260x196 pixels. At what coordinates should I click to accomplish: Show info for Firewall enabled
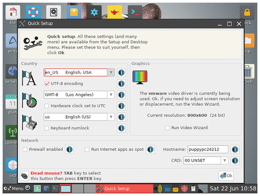[x=69, y=149]
